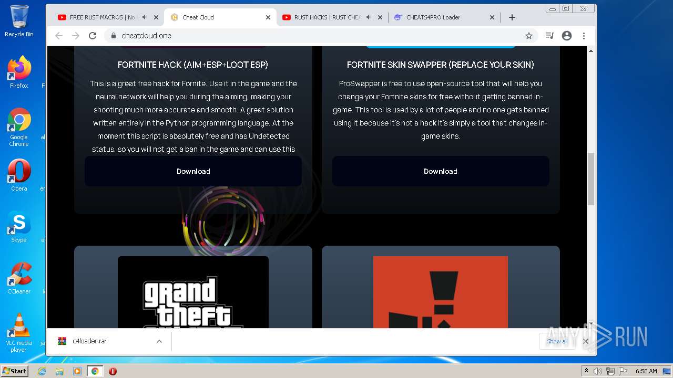Image resolution: width=673 pixels, height=378 pixels.
Task: Click the page vertical scrollbar thumb
Action: click(591, 178)
